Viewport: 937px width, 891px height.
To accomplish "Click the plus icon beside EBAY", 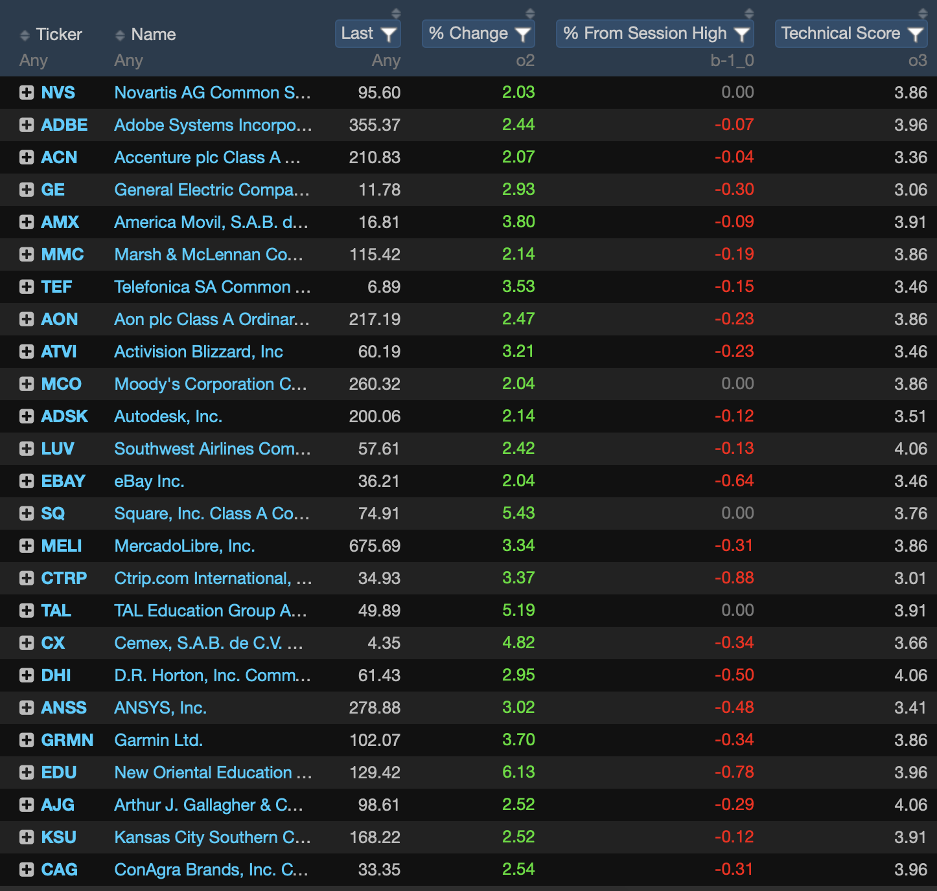I will click(27, 481).
